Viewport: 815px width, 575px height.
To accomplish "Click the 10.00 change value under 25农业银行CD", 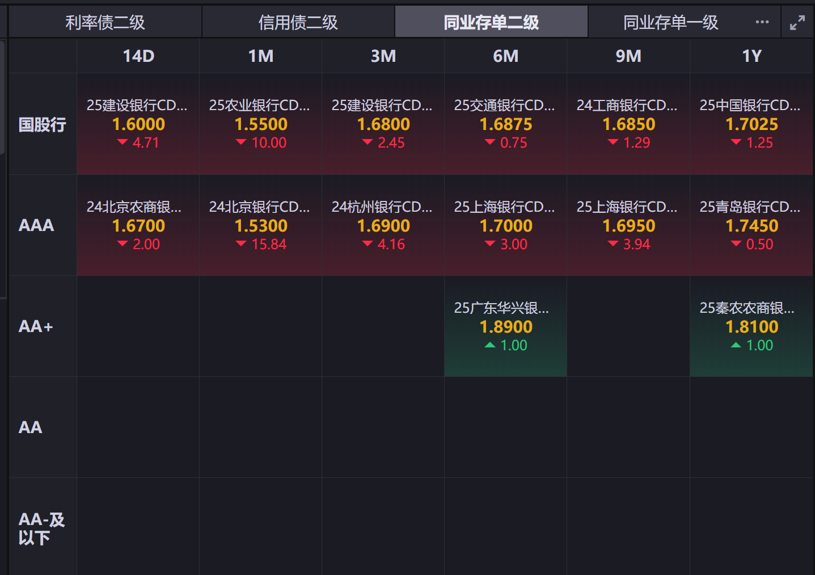I will (269, 143).
